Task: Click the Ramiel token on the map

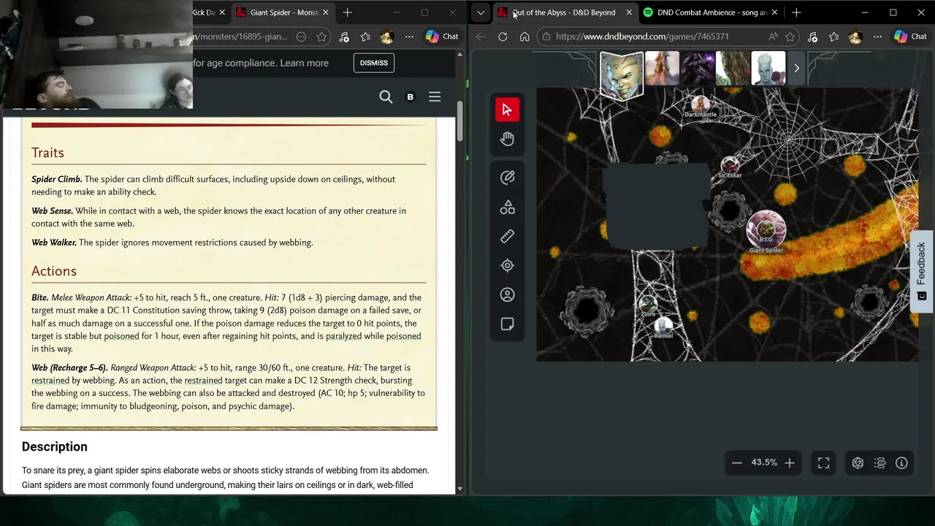Action: (663, 326)
